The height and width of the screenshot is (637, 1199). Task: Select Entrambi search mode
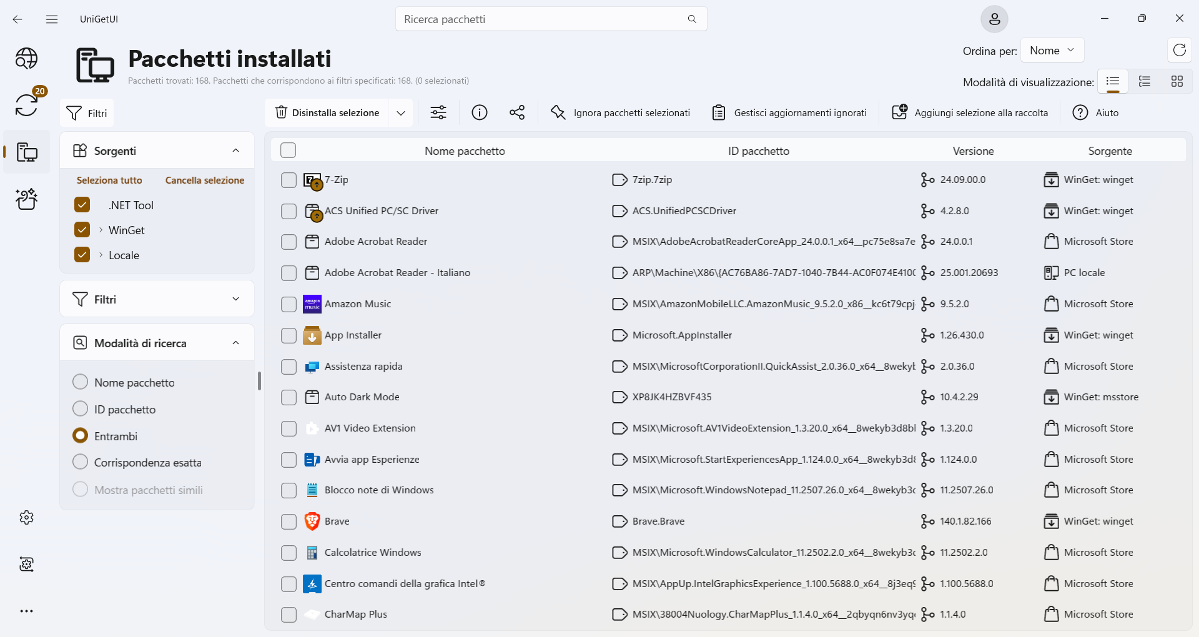click(80, 435)
